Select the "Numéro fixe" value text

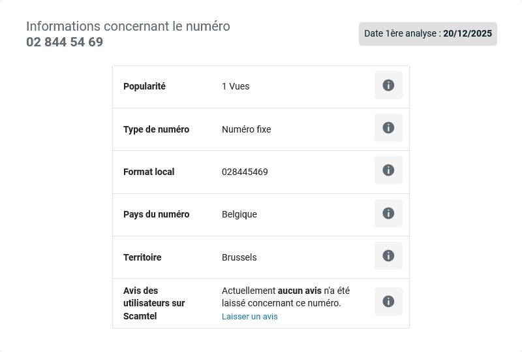pyautogui.click(x=247, y=129)
